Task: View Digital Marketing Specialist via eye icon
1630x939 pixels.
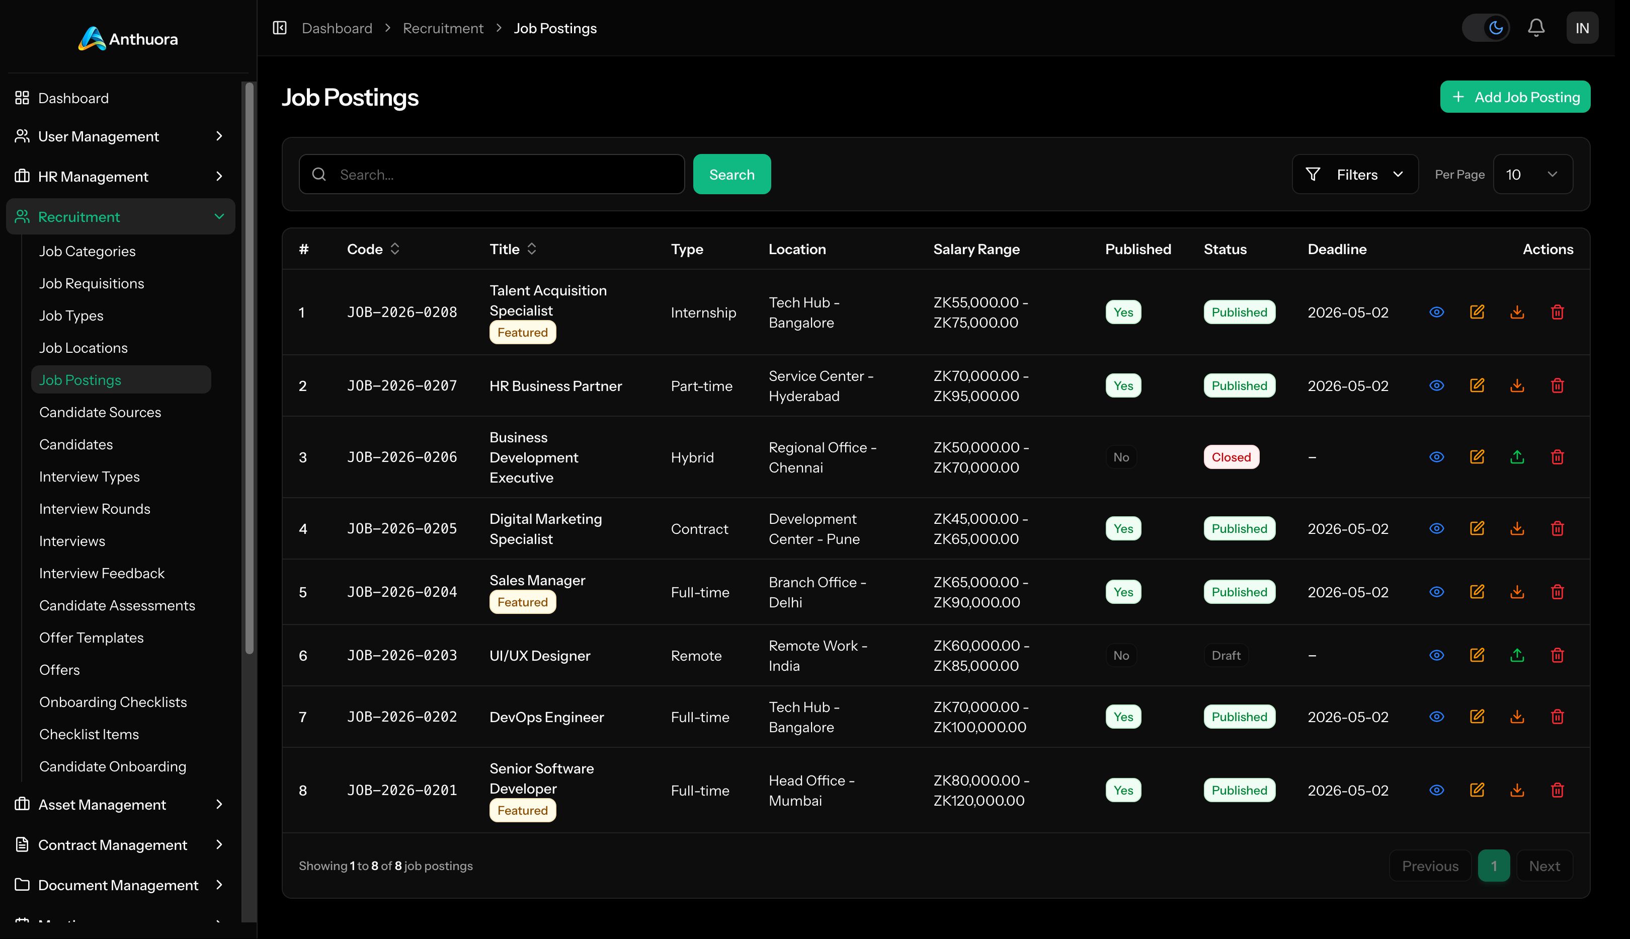Action: pos(1436,529)
